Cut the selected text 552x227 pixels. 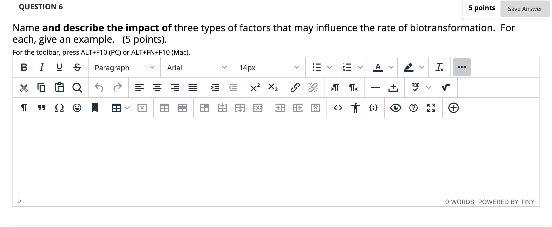[x=24, y=87]
